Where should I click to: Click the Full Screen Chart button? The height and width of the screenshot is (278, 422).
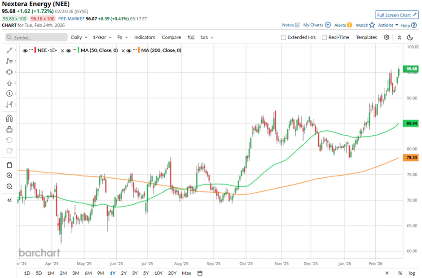click(x=396, y=15)
